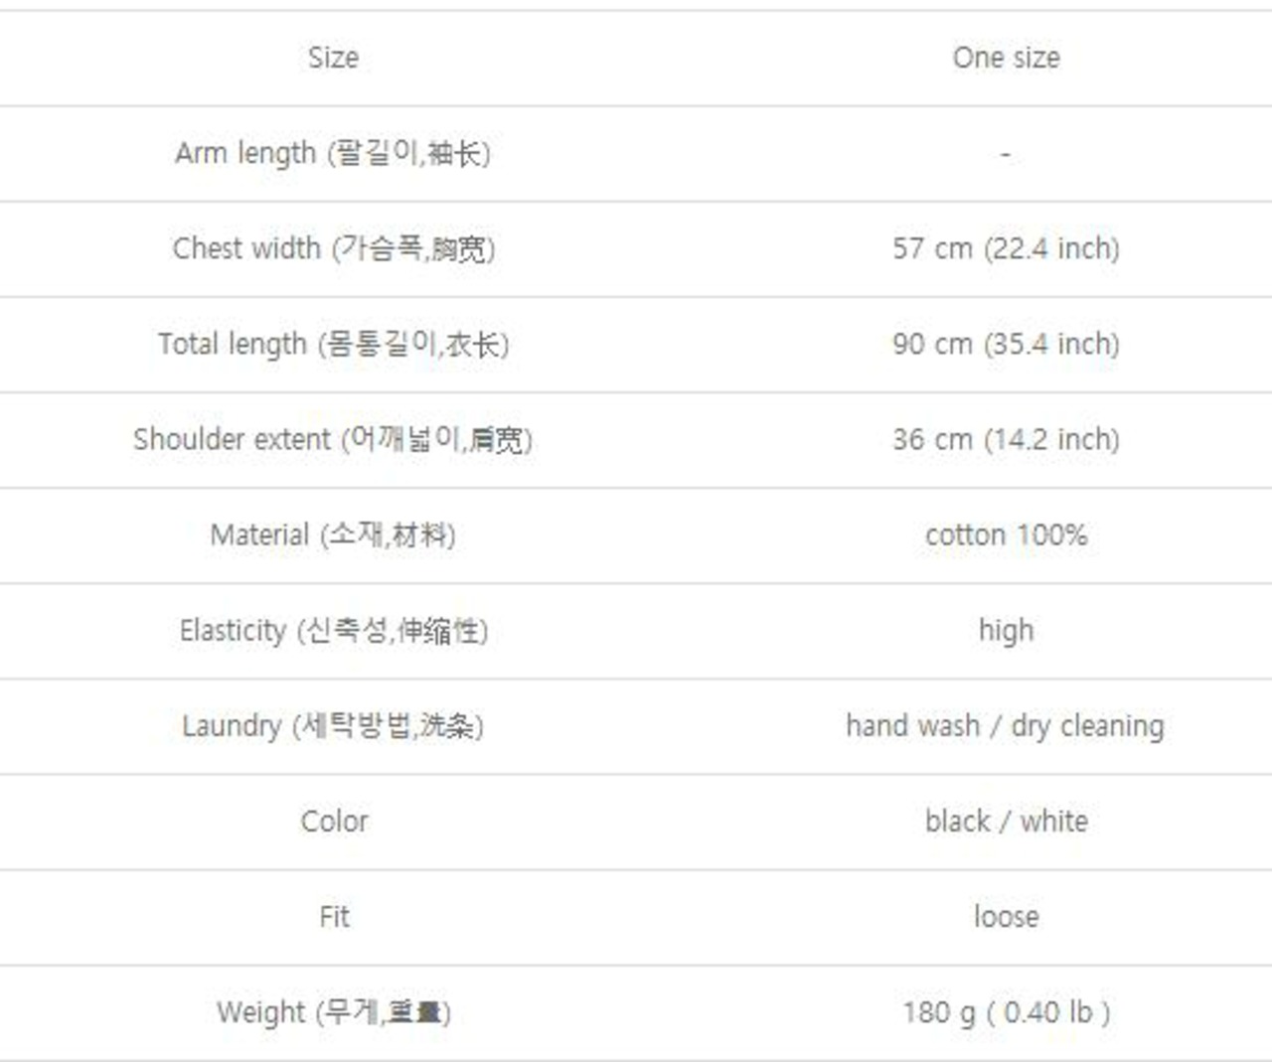Select the 90 cm total length value
The width and height of the screenshot is (1272, 1062).
coord(1006,344)
